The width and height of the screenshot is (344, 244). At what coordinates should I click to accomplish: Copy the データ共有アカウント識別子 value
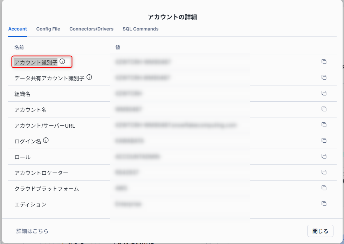click(x=324, y=77)
